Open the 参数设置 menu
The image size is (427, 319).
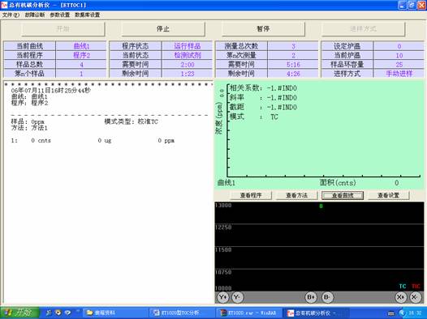pyautogui.click(x=59, y=15)
